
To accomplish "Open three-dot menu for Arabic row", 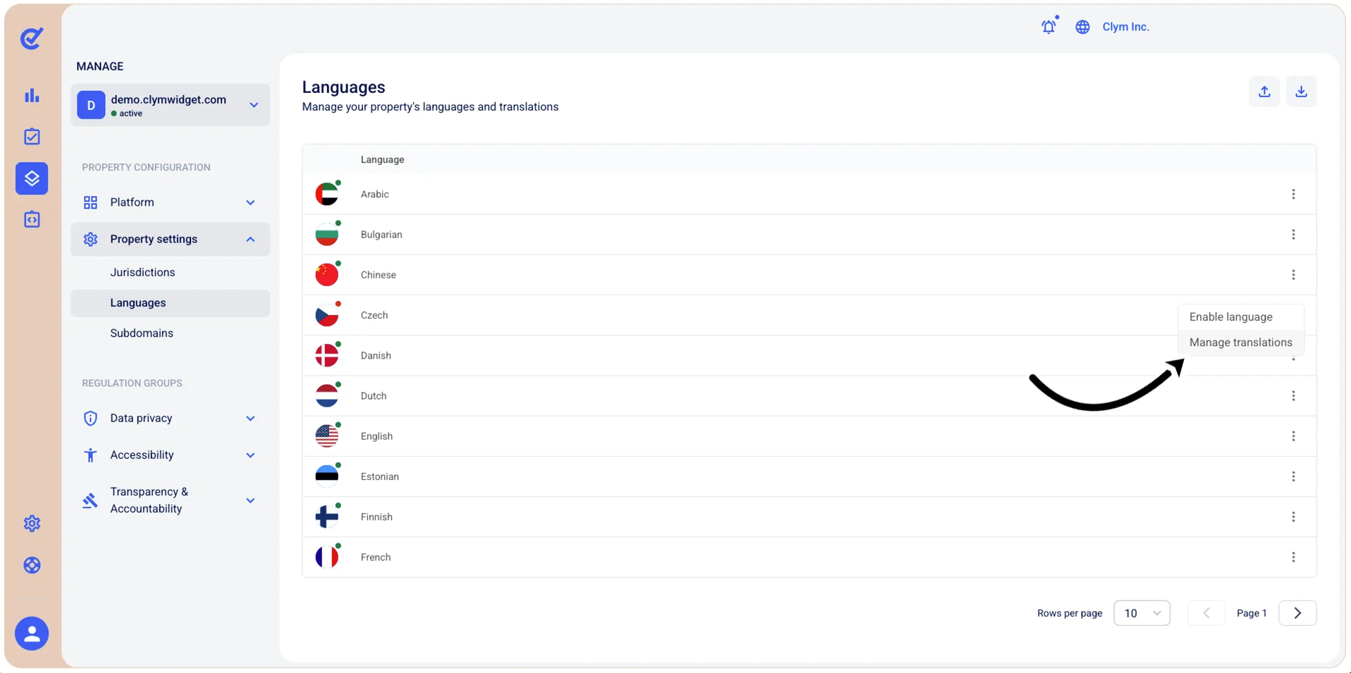I will click(1293, 194).
